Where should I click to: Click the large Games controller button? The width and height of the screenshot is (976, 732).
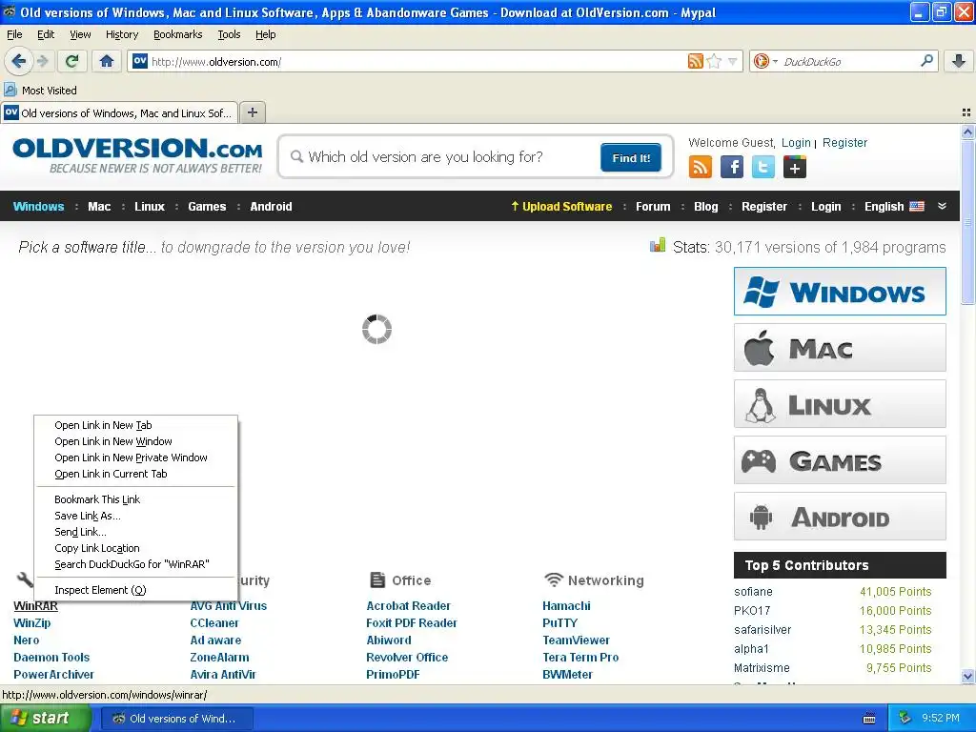pyautogui.click(x=840, y=460)
